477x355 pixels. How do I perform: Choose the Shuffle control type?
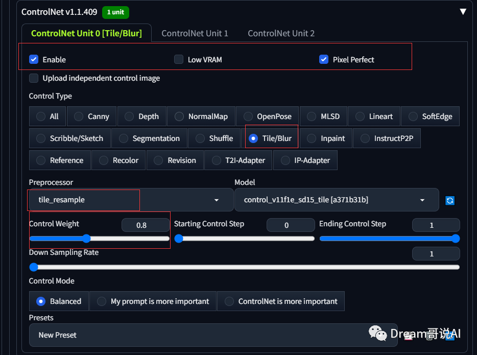pos(214,138)
